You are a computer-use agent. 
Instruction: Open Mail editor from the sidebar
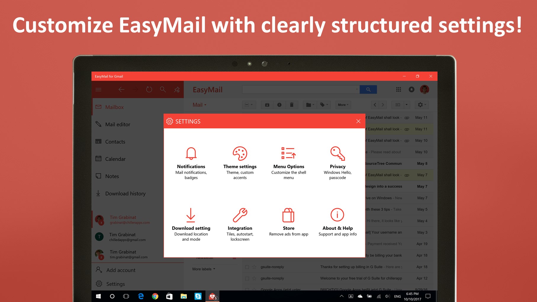pyautogui.click(x=138, y=124)
